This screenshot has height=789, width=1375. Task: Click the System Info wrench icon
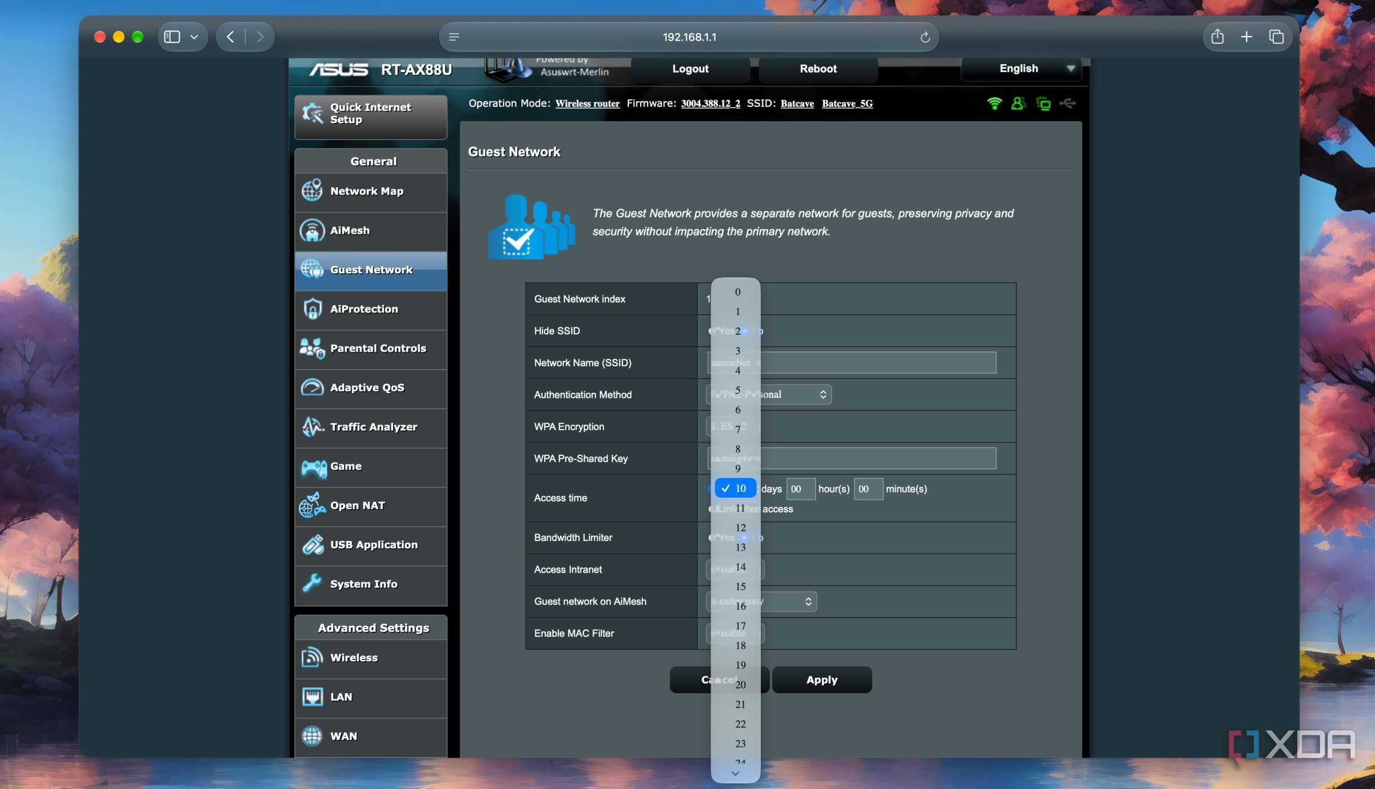click(x=312, y=584)
